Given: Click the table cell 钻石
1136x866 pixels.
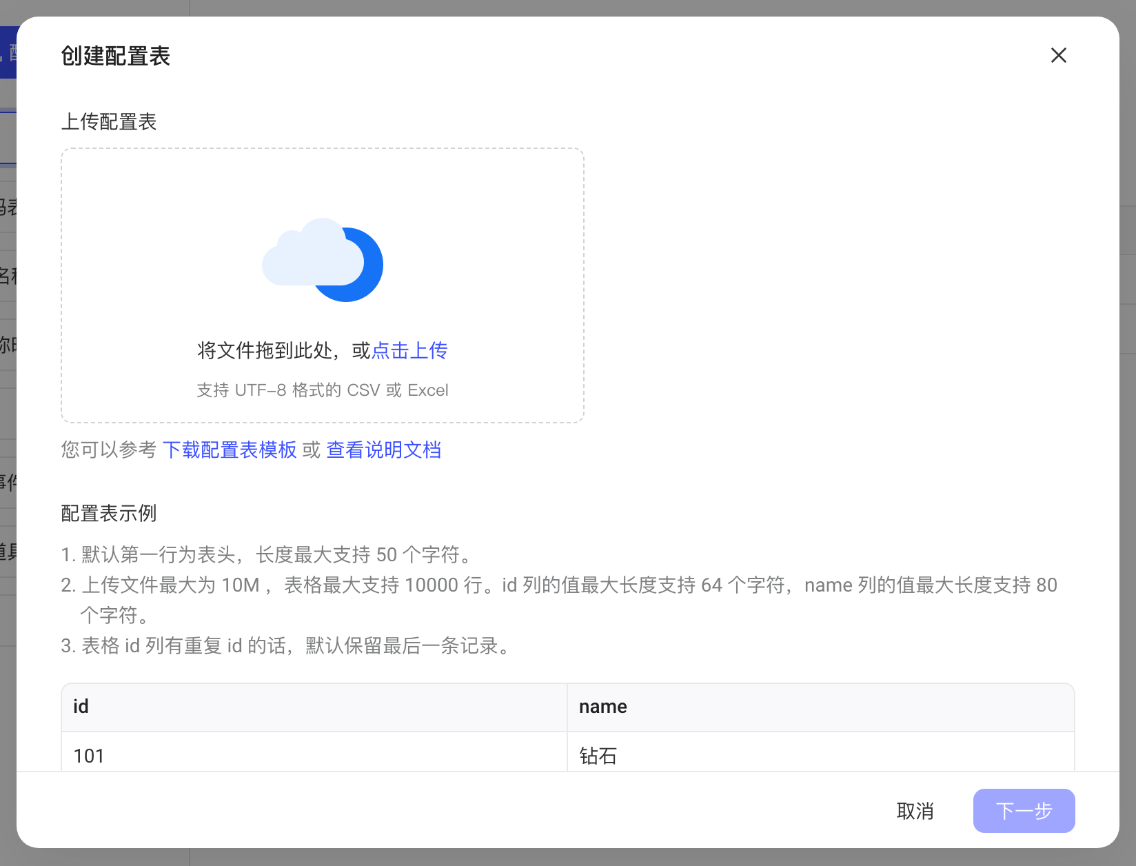Looking at the screenshot, I should pyautogui.click(x=820, y=752).
